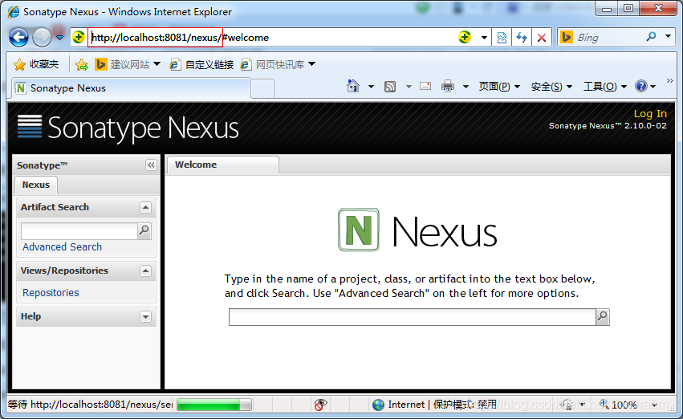The height and width of the screenshot is (419, 683).
Task: Stop loading with the red X button
Action: point(542,38)
